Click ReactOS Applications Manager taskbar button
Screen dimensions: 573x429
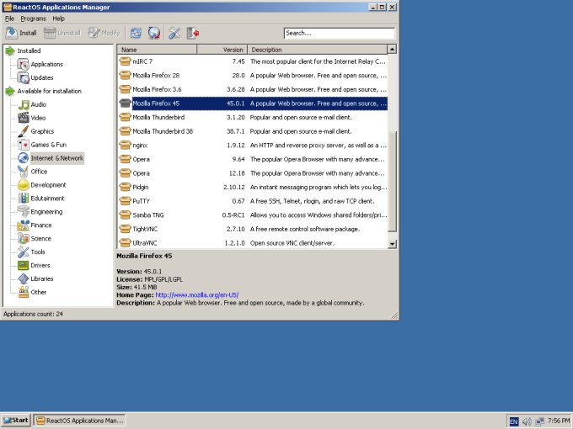pyautogui.click(x=79, y=421)
